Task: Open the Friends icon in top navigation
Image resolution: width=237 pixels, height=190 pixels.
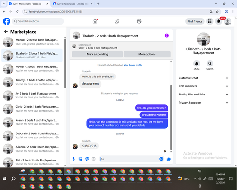Action: [117, 21]
